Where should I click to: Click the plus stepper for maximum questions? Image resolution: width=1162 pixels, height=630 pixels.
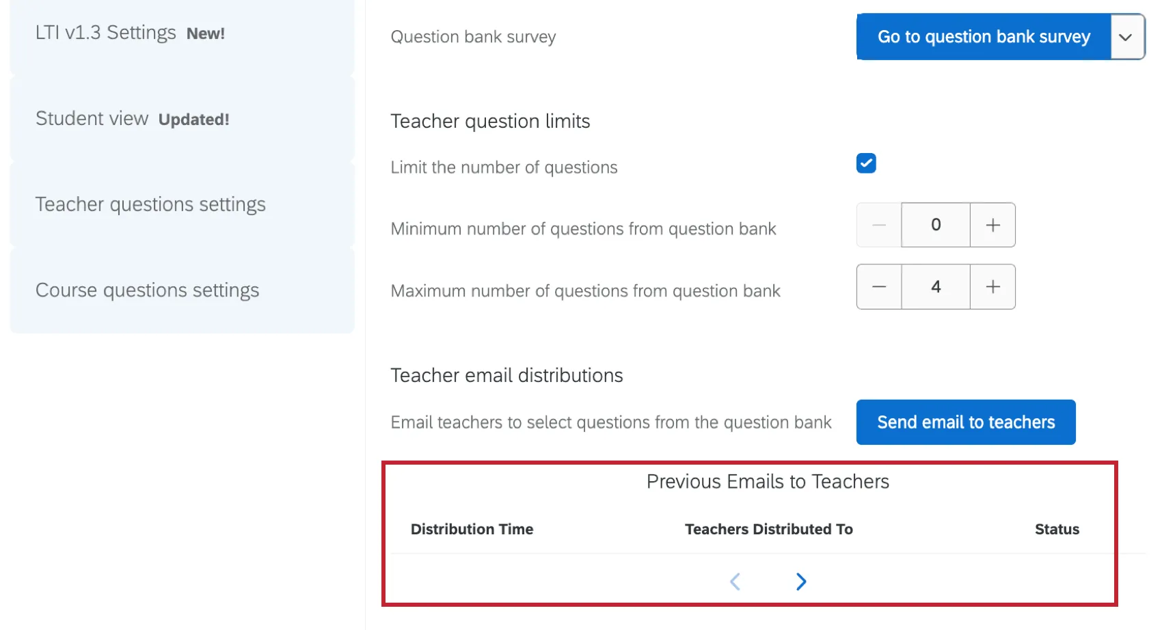pyautogui.click(x=992, y=286)
